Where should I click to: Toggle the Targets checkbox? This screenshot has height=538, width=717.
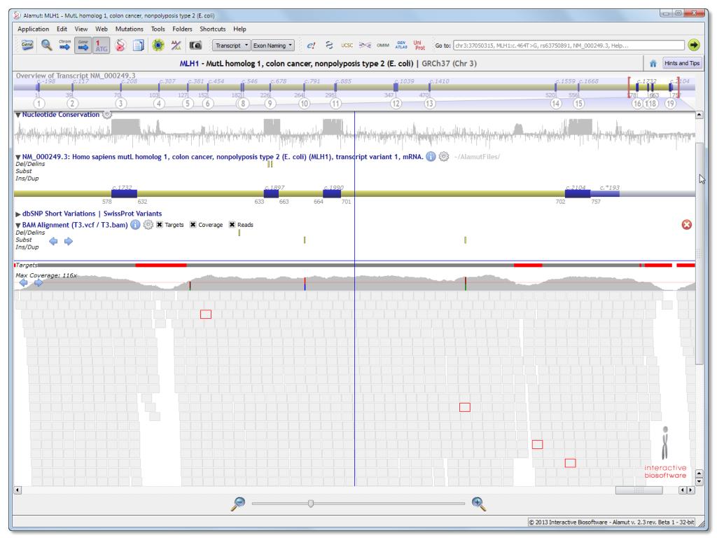159,225
